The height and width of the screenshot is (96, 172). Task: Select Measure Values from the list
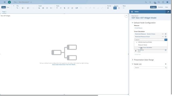(x=143, y=45)
